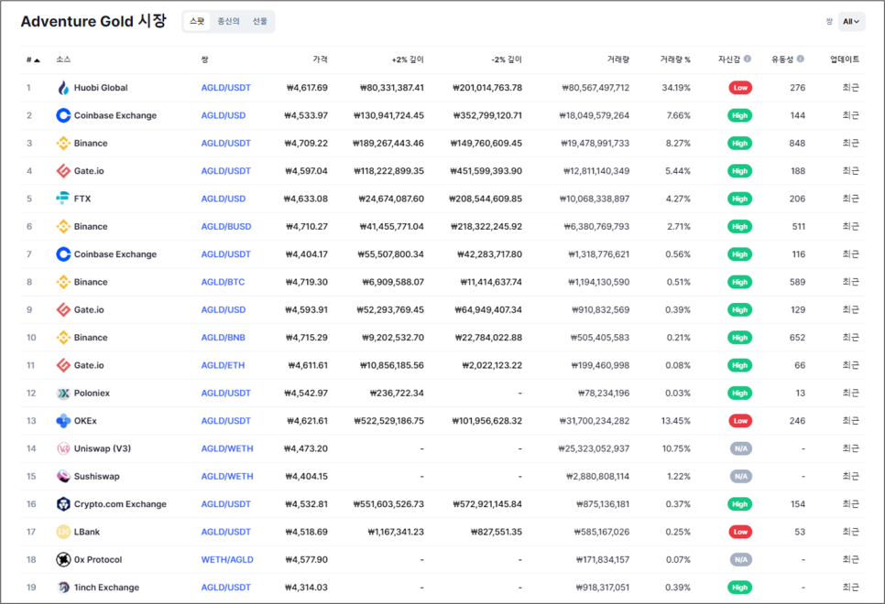Select the 스팟 tab
Viewport: 885px width, 604px height.
click(x=197, y=21)
